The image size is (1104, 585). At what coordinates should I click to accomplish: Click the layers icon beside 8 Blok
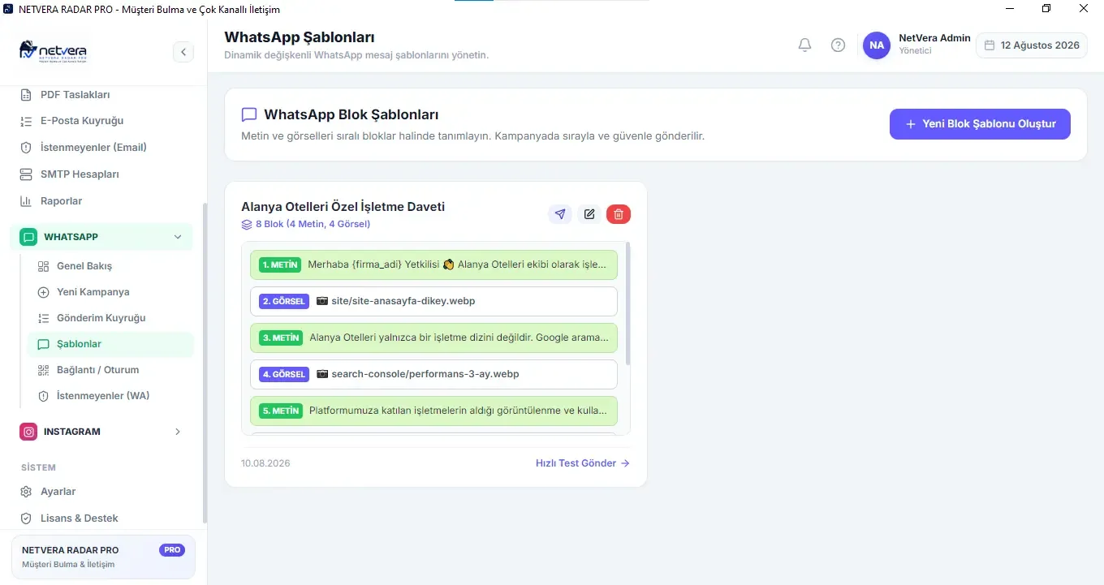click(247, 224)
